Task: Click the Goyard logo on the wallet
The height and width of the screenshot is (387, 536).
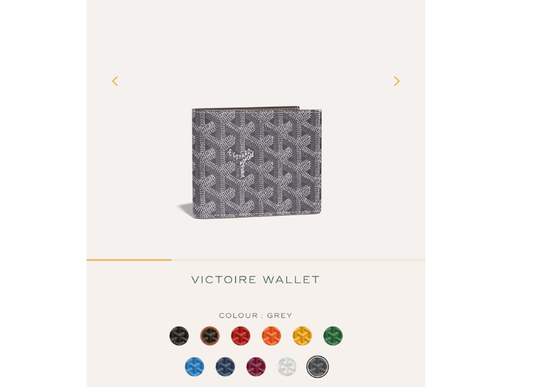Action: [x=241, y=162]
